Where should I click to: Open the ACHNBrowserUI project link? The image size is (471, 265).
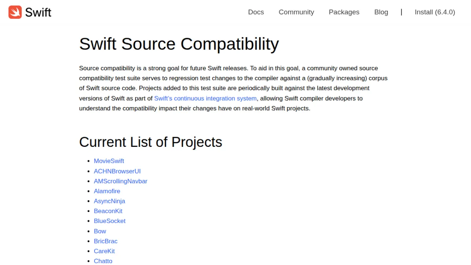[x=117, y=171]
